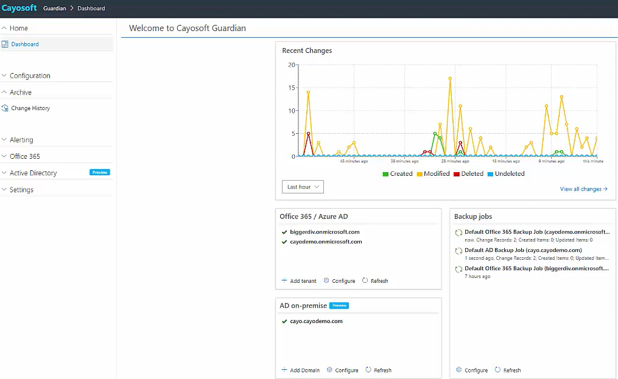Screen dimensions: 618x379
Task: Click Refresh in Backup jobs card
Action: (508, 370)
